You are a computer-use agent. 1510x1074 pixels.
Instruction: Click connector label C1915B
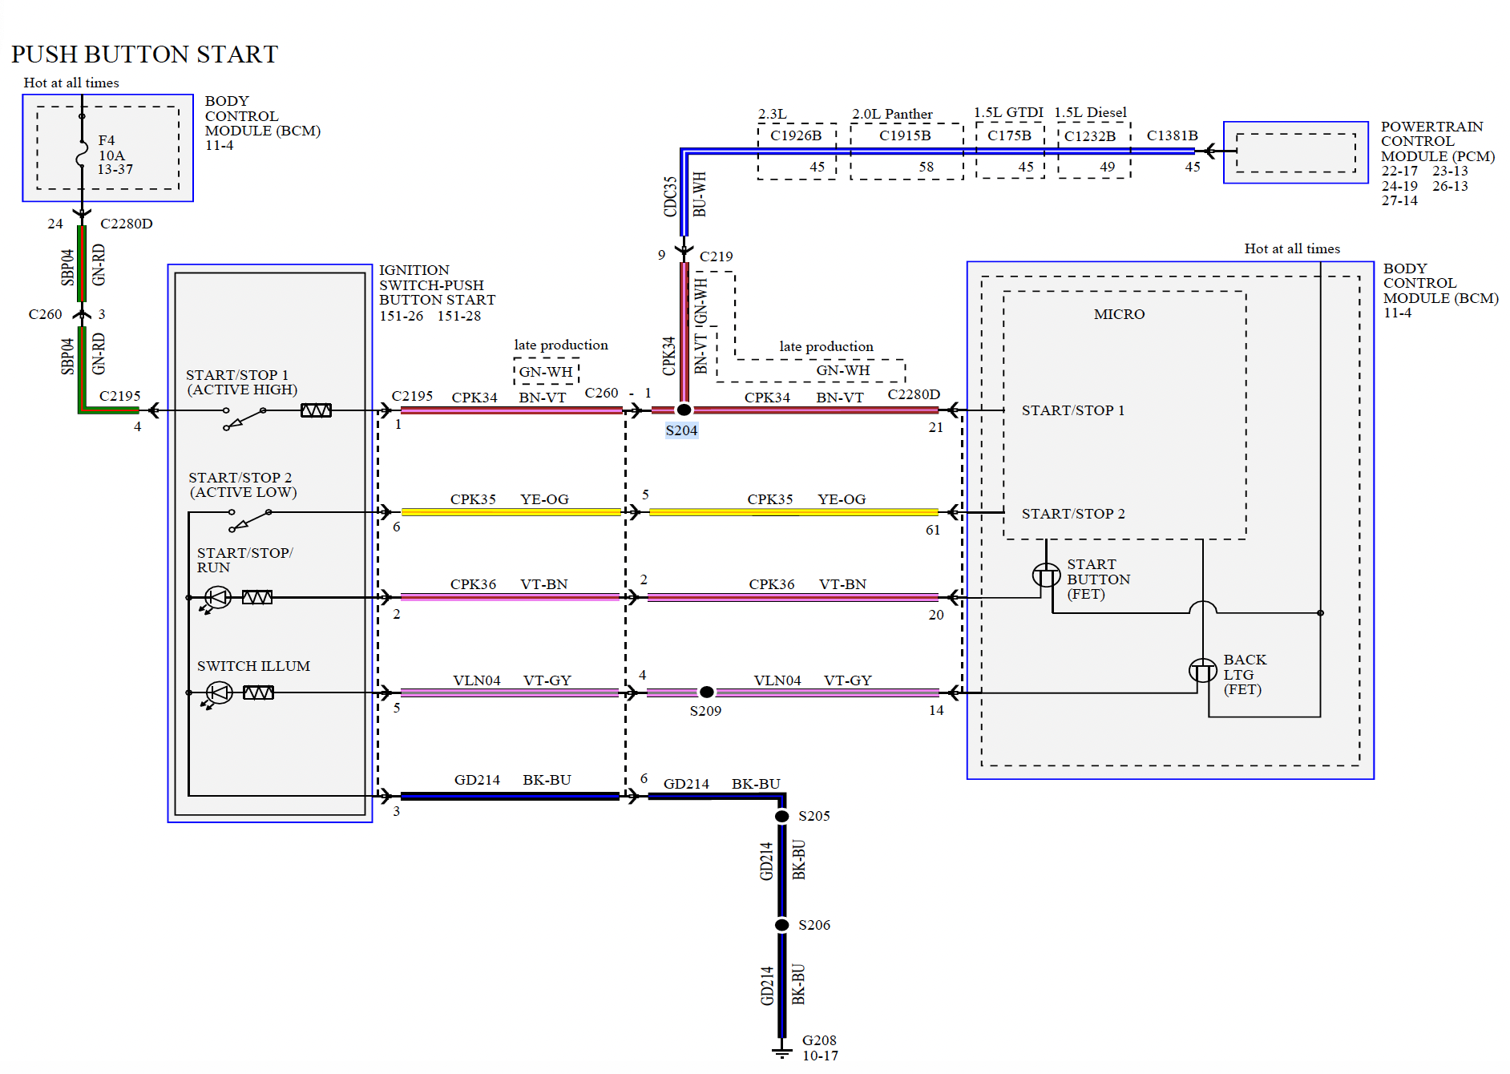click(x=905, y=135)
